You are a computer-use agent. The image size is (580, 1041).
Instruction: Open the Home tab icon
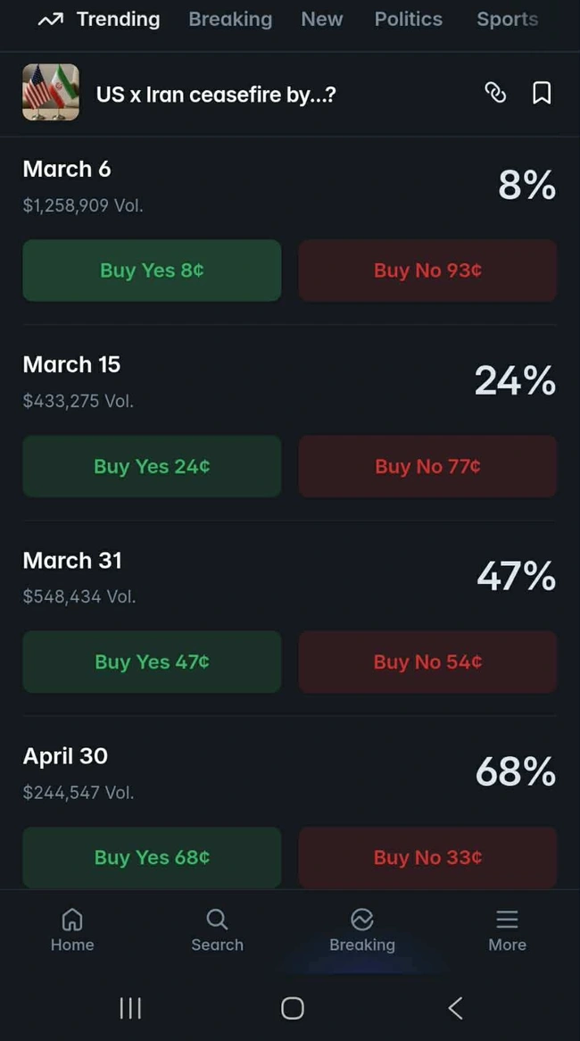(72, 920)
